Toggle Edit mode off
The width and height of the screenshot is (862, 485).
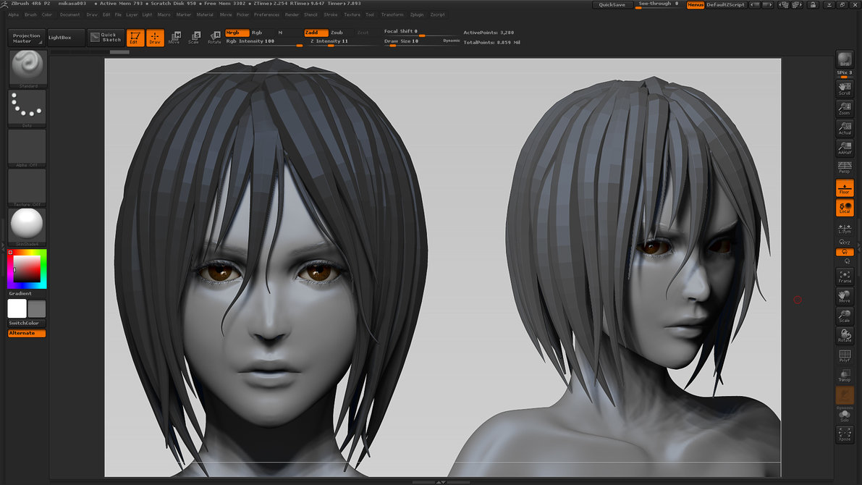point(135,37)
